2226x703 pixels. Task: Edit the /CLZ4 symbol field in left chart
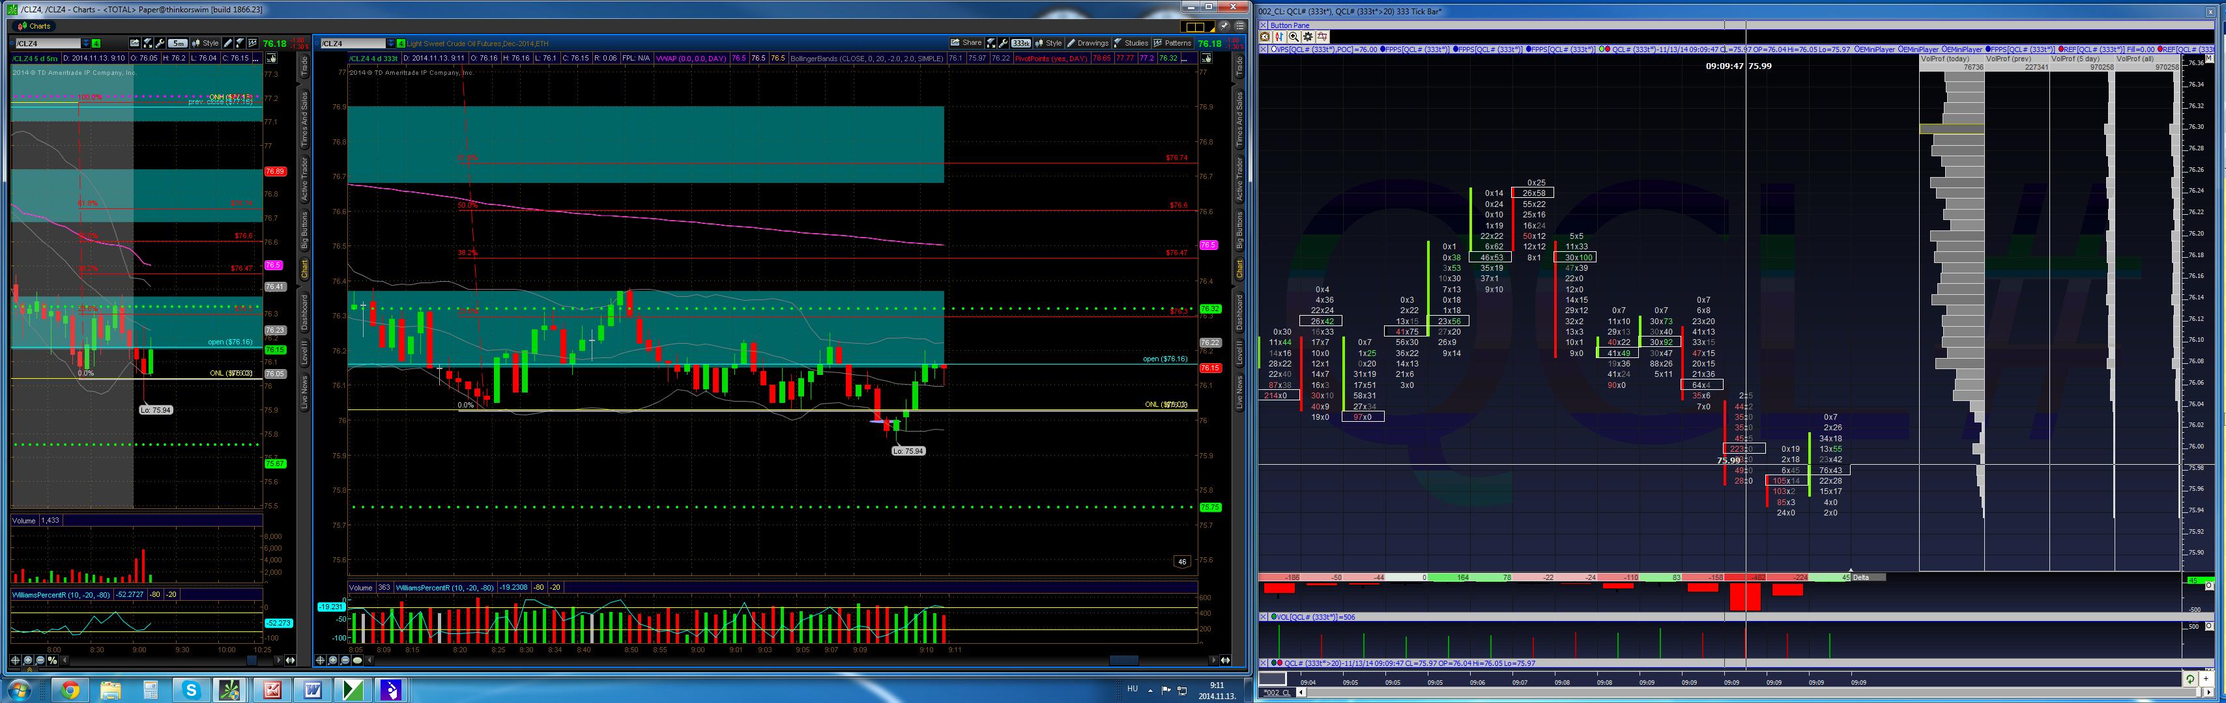point(48,43)
